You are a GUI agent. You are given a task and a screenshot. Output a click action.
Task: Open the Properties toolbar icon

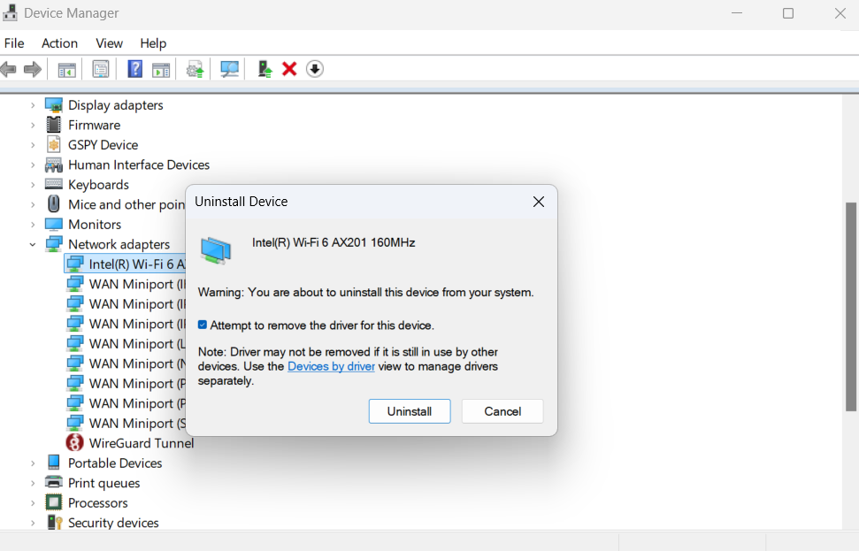click(x=101, y=70)
